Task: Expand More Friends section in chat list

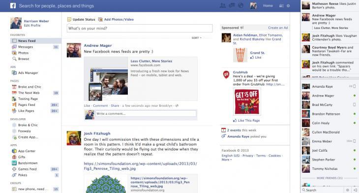Action: (x=329, y=178)
